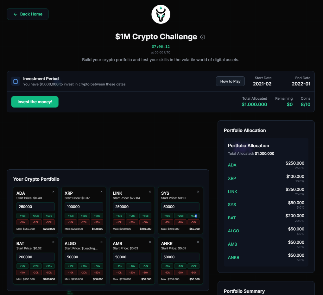Add +20k to ANKR allocation
The height and width of the screenshot is (295, 323).
(180, 266)
